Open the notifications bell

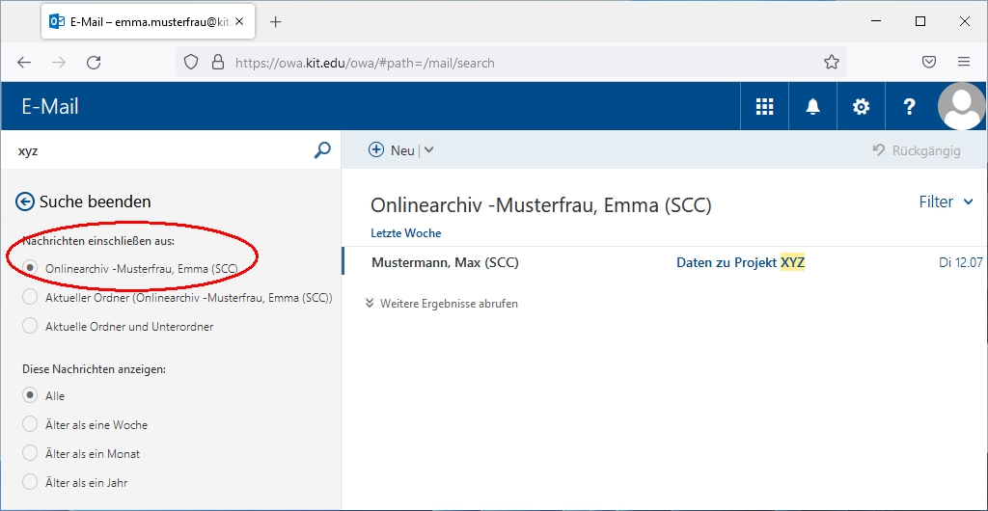click(812, 107)
